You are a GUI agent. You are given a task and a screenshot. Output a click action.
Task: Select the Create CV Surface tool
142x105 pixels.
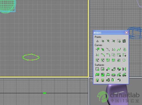tap(97, 69)
